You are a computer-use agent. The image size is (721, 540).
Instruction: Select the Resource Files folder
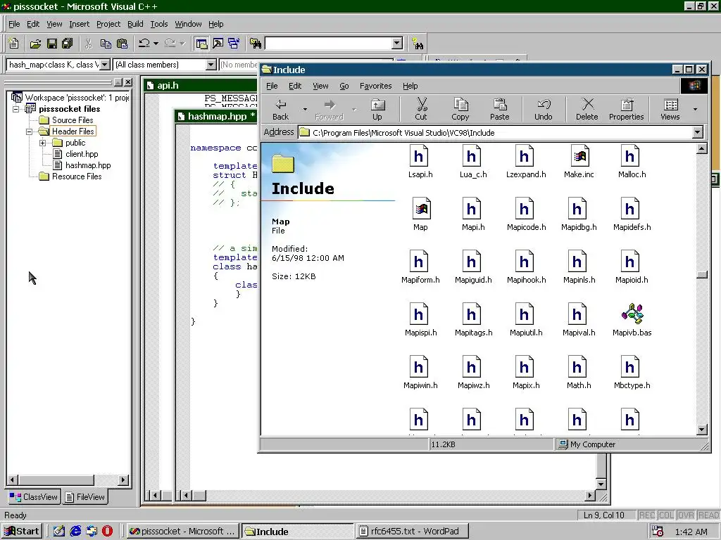tap(76, 176)
